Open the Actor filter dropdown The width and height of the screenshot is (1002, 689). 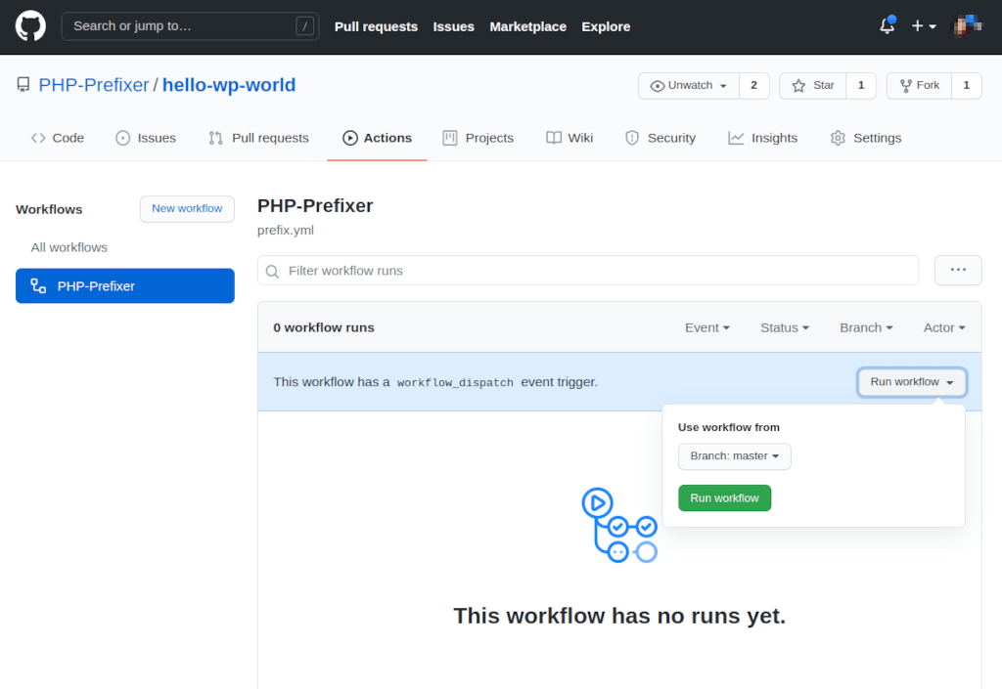(944, 327)
